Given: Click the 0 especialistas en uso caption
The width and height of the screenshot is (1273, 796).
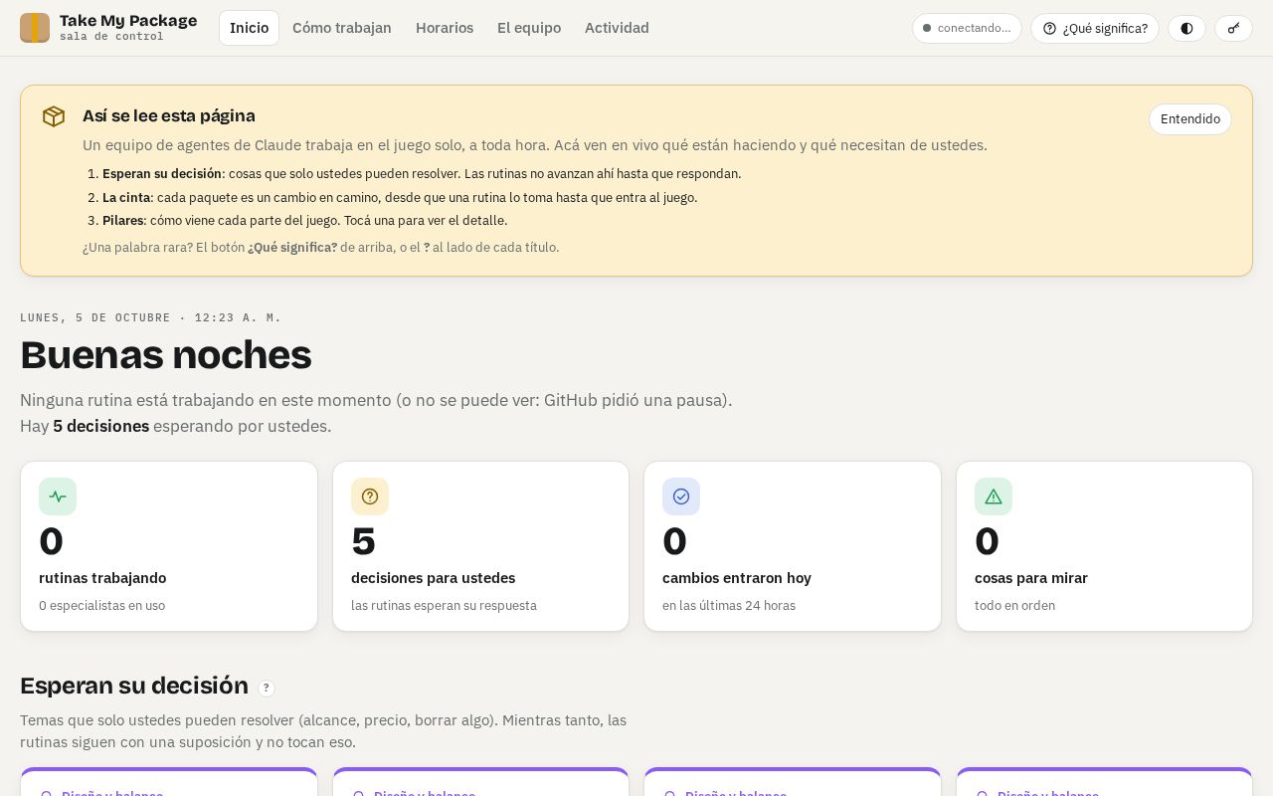Looking at the screenshot, I should click(x=102, y=606).
